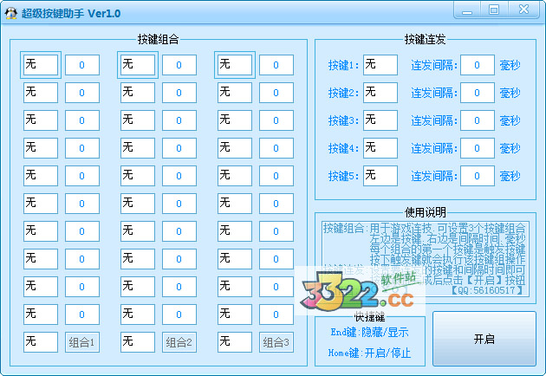Click the 按键1: label
The image size is (546, 376).
click(344, 65)
